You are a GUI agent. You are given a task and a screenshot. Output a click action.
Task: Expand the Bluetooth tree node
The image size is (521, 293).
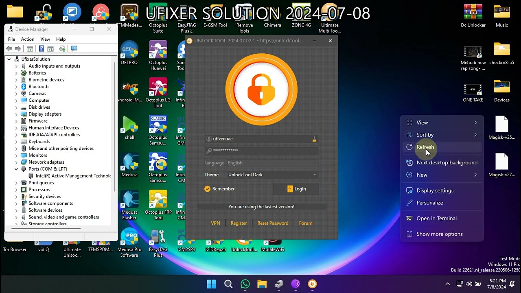tap(16, 87)
